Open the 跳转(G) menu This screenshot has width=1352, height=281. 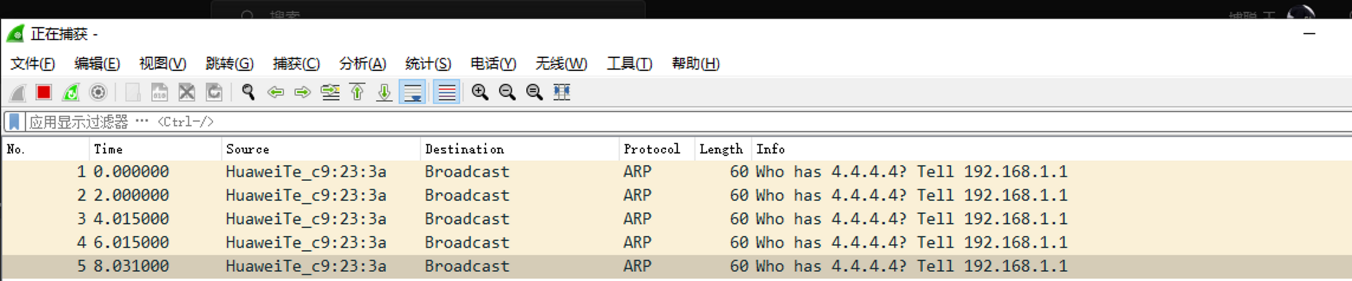click(229, 63)
